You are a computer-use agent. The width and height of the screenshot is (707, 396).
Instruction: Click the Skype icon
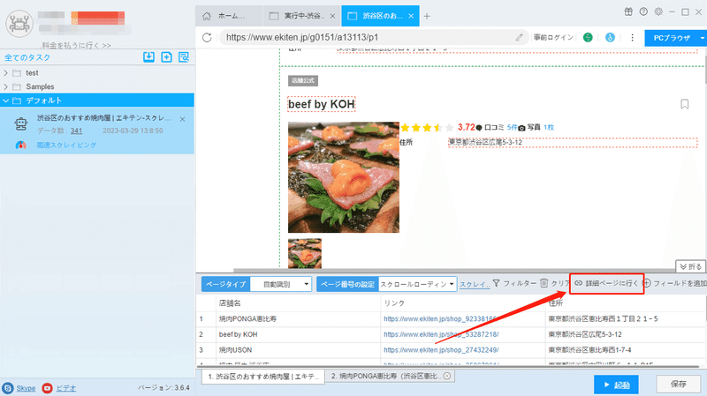[x=8, y=388]
